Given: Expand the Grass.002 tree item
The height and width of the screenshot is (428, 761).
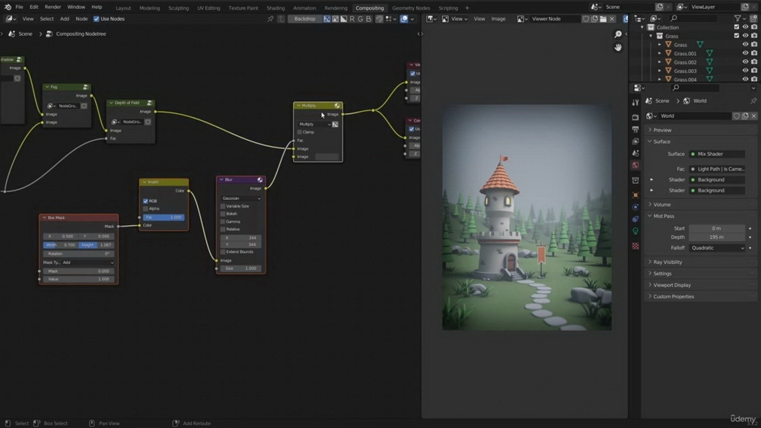Looking at the screenshot, I should pos(660,62).
